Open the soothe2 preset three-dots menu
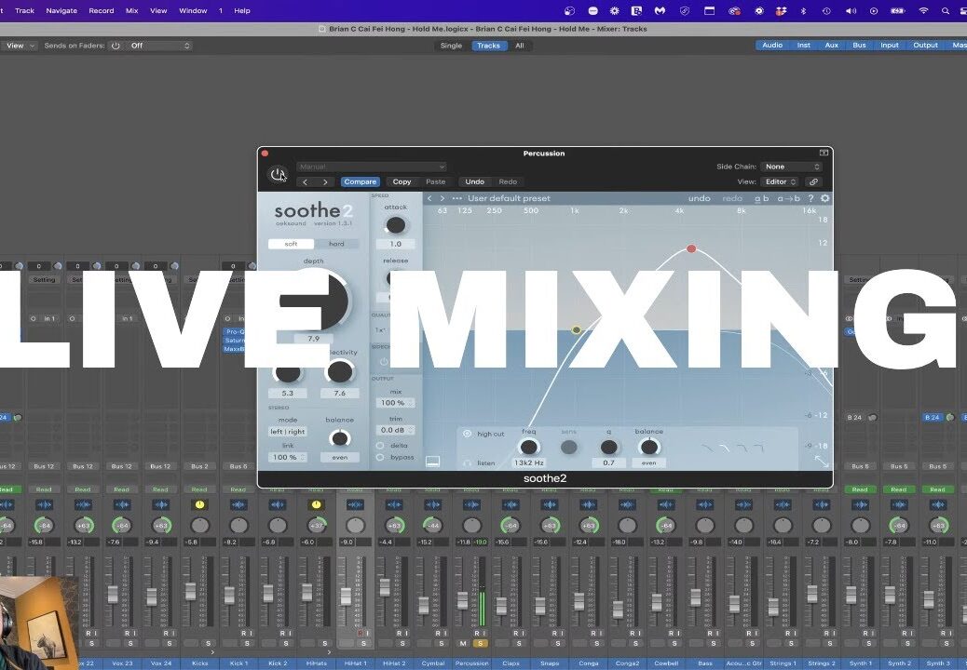Screen dimensions: 967x670 pyautogui.click(x=457, y=198)
